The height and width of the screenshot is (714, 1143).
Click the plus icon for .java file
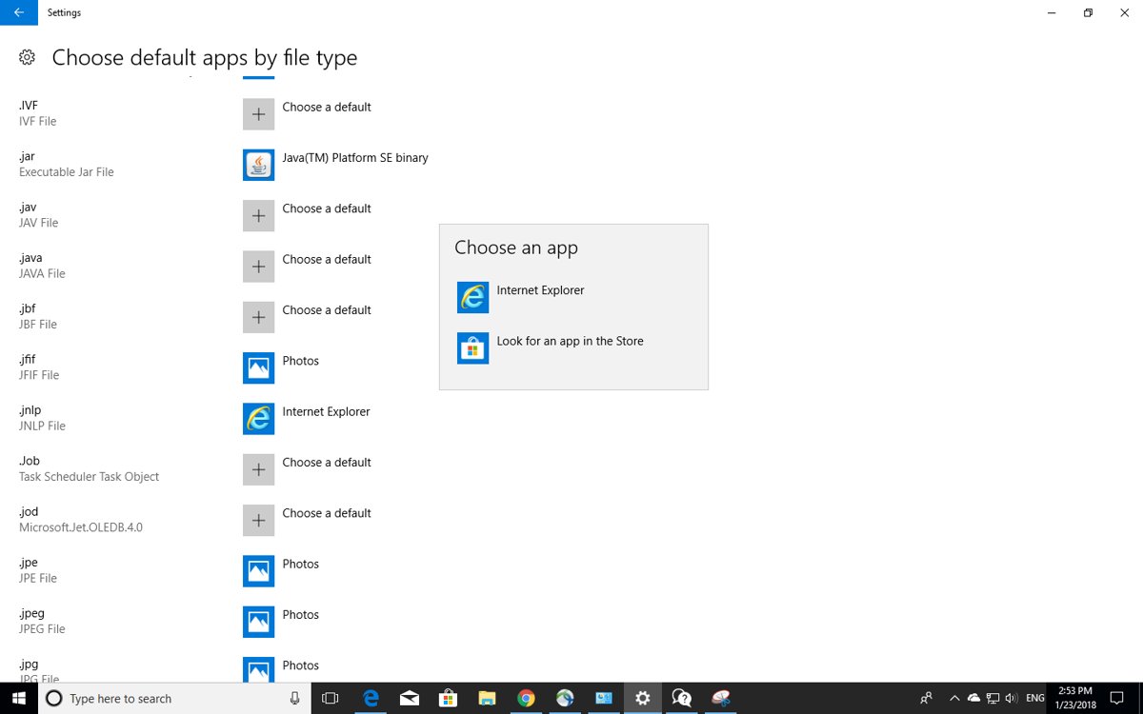point(258,267)
